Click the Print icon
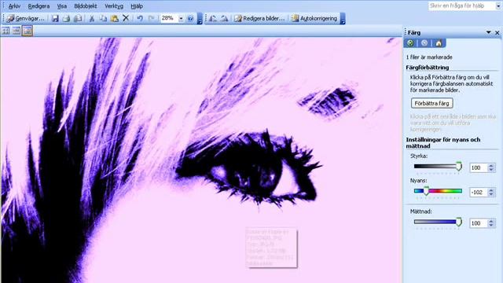This screenshot has height=283, width=503. [66, 19]
